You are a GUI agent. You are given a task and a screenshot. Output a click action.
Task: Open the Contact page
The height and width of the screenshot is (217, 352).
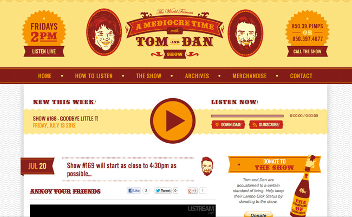click(x=301, y=76)
